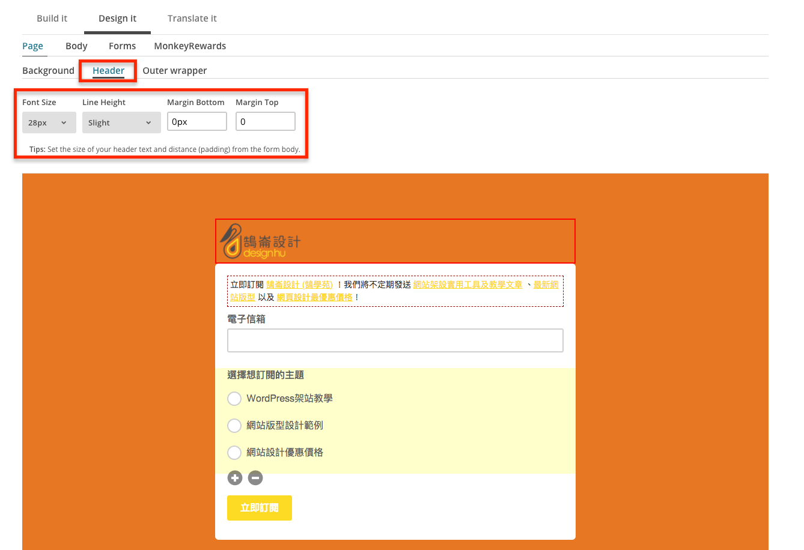Viewport: 804px width, 550px height.
Task: Click the plus icon to add field
Action: coord(234,478)
